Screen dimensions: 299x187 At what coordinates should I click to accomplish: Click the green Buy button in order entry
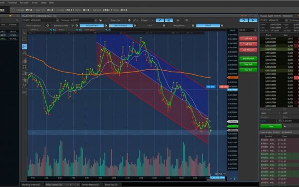tap(271, 126)
